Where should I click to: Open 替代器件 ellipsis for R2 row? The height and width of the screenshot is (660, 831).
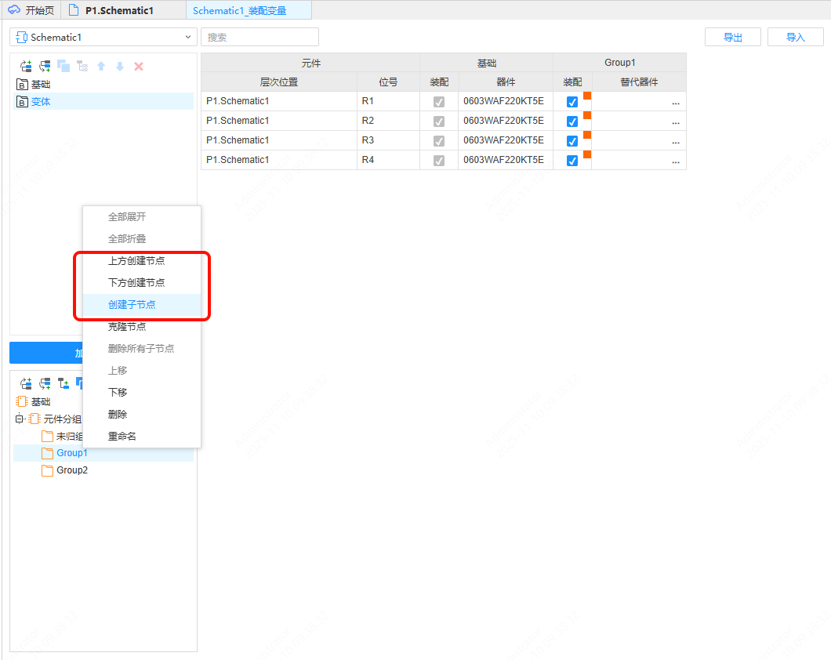675,122
